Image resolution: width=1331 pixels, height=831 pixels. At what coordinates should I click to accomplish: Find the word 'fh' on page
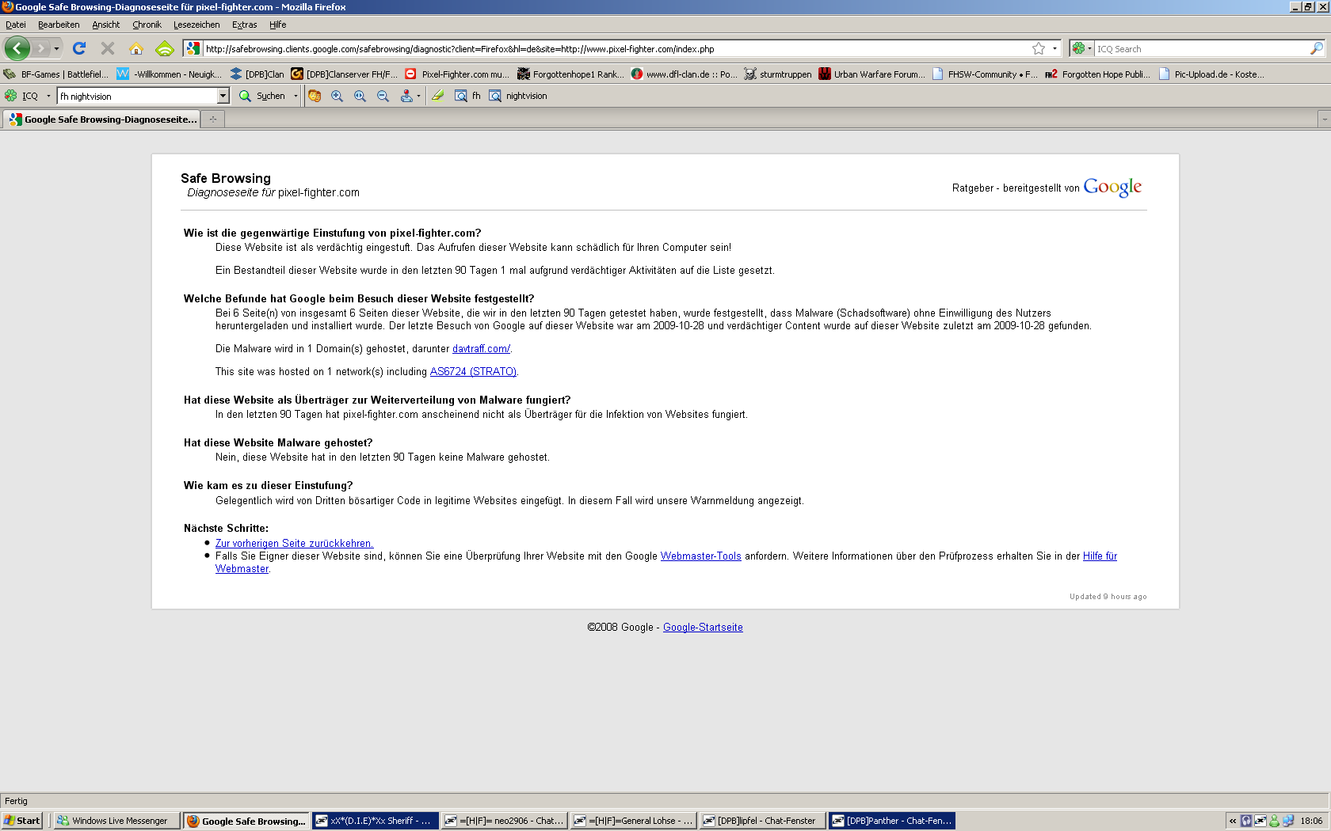(x=467, y=96)
